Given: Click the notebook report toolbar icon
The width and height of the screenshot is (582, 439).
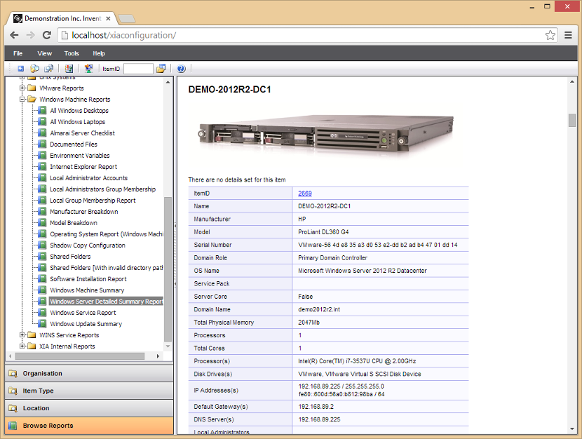Looking at the screenshot, I should pos(69,69).
